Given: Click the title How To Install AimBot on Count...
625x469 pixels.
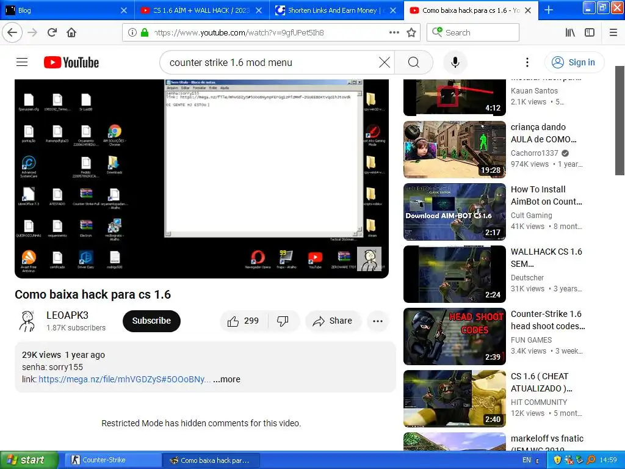Looking at the screenshot, I should (x=546, y=195).
